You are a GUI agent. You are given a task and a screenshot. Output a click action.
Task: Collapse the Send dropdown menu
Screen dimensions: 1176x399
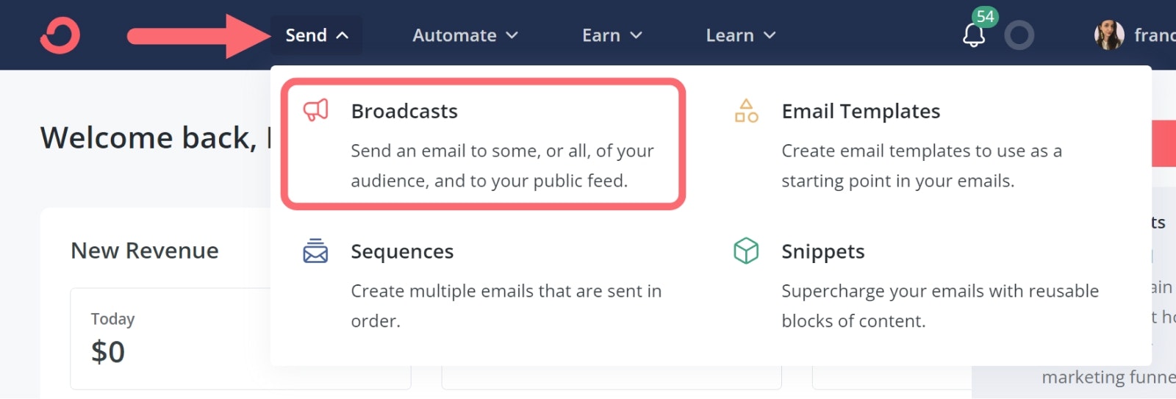click(317, 35)
